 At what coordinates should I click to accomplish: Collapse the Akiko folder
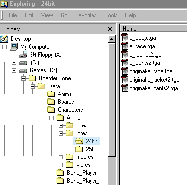[x=52, y=118]
